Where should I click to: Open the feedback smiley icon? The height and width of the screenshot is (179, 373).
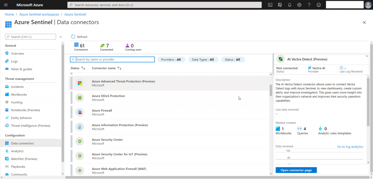coord(319,5)
